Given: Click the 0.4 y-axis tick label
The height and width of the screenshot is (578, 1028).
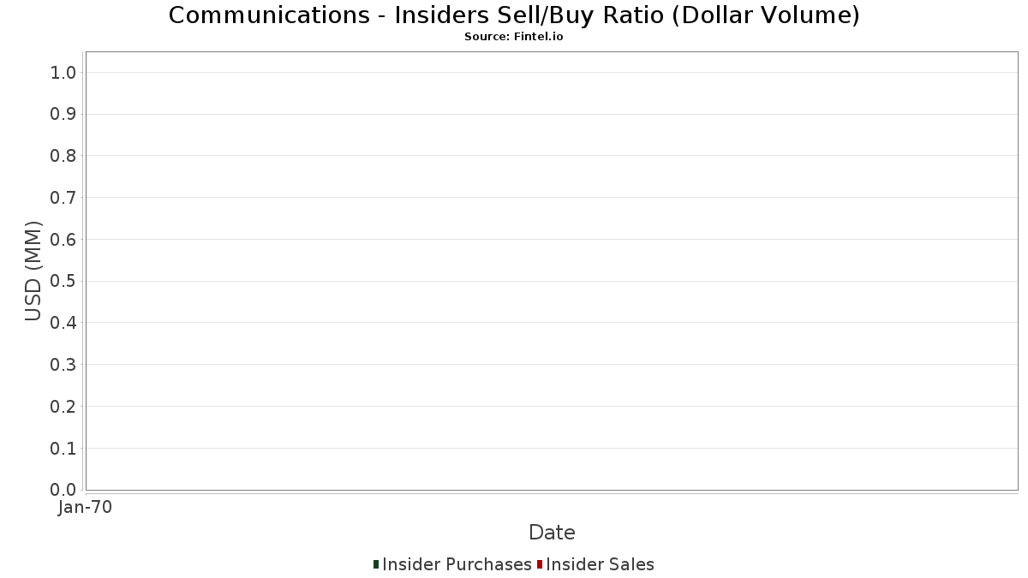Looking at the screenshot, I should coord(64,323).
